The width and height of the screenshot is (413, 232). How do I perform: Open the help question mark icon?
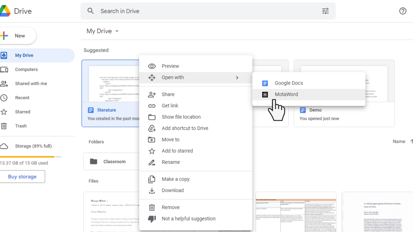coord(403,11)
